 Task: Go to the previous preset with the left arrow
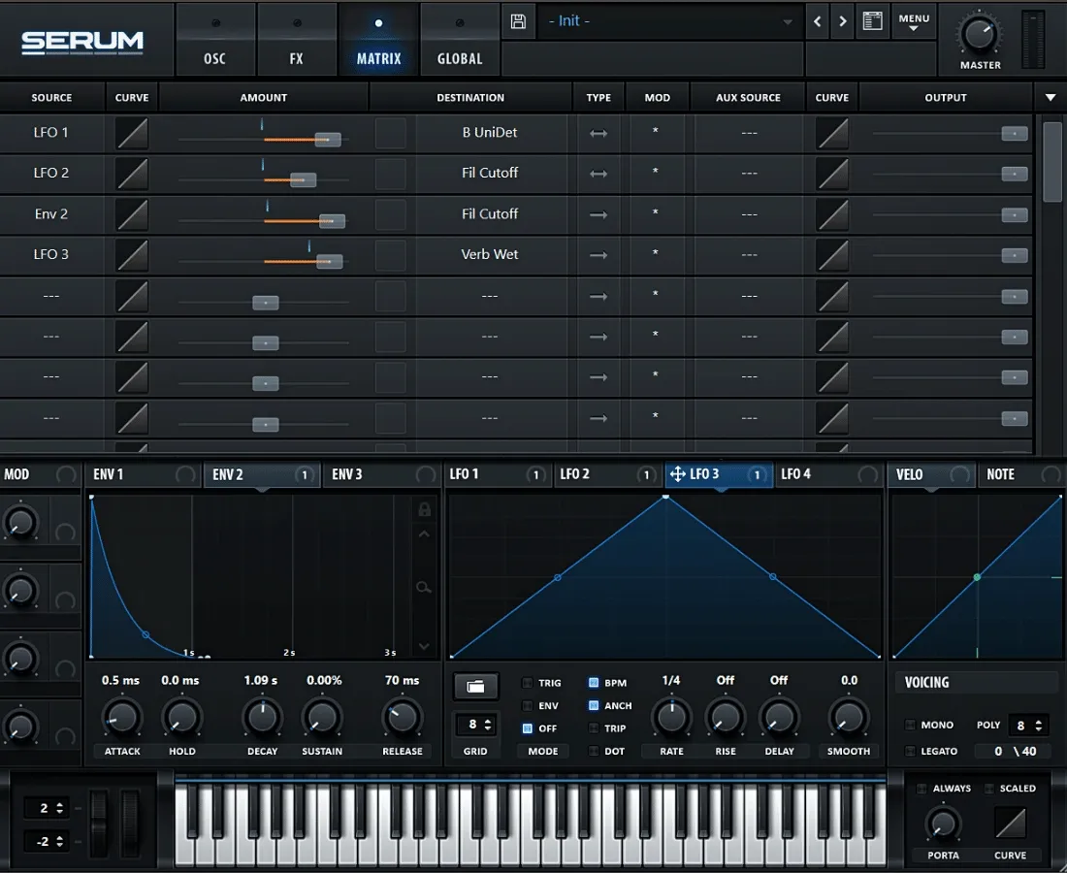[x=818, y=20]
